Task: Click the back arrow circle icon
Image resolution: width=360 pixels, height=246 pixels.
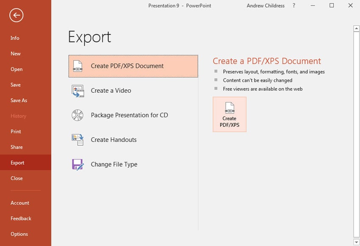Action: (x=16, y=16)
